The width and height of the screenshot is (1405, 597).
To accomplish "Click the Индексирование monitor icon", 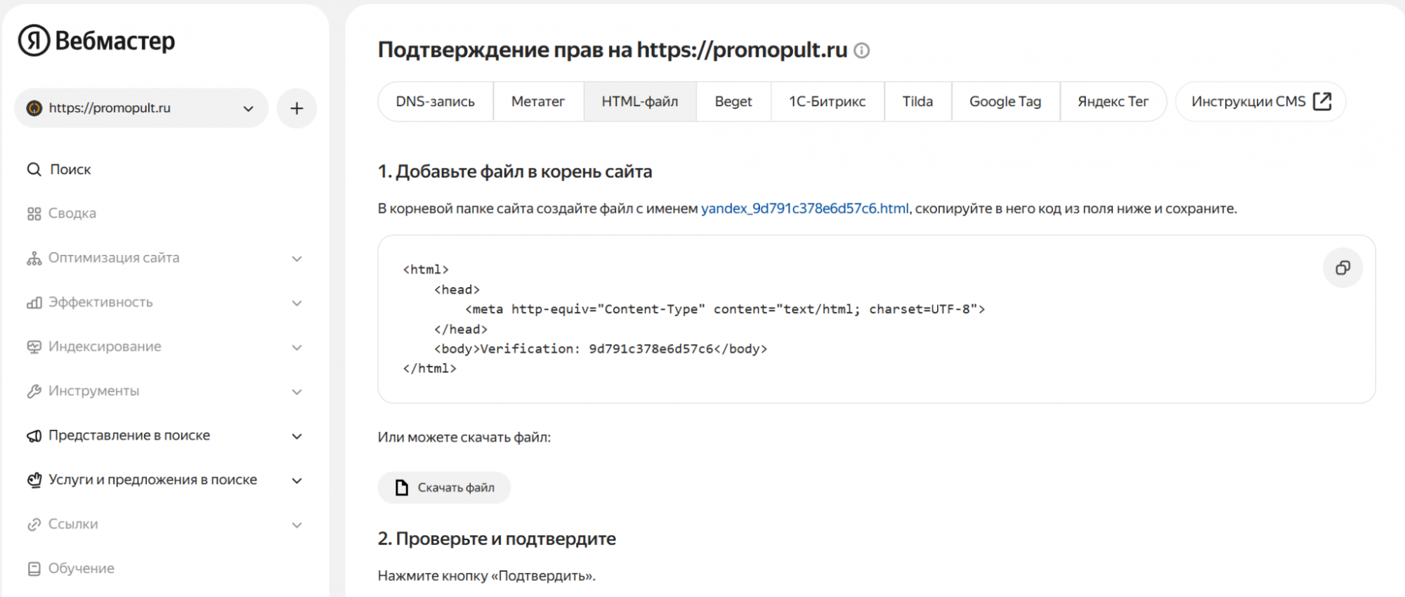I will [x=34, y=347].
